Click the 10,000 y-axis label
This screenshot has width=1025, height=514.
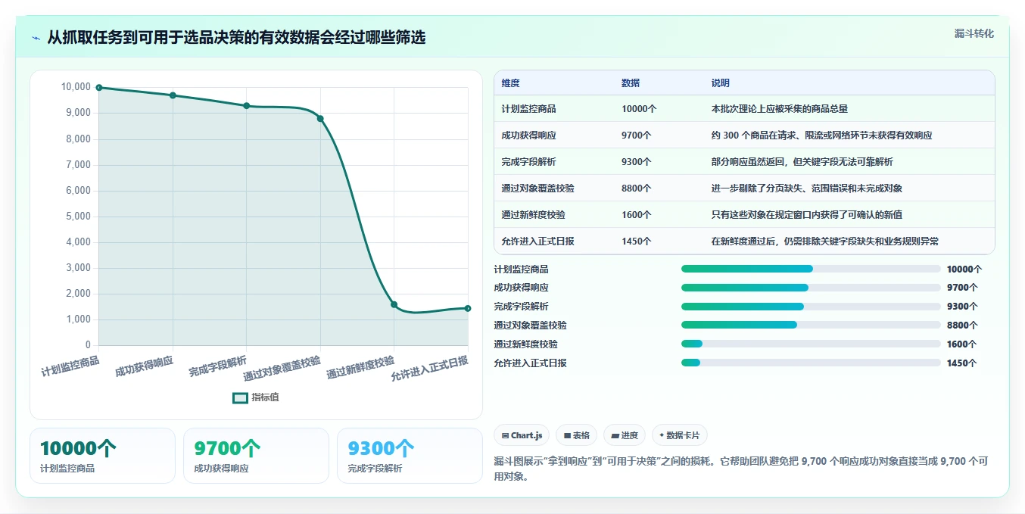(x=76, y=87)
